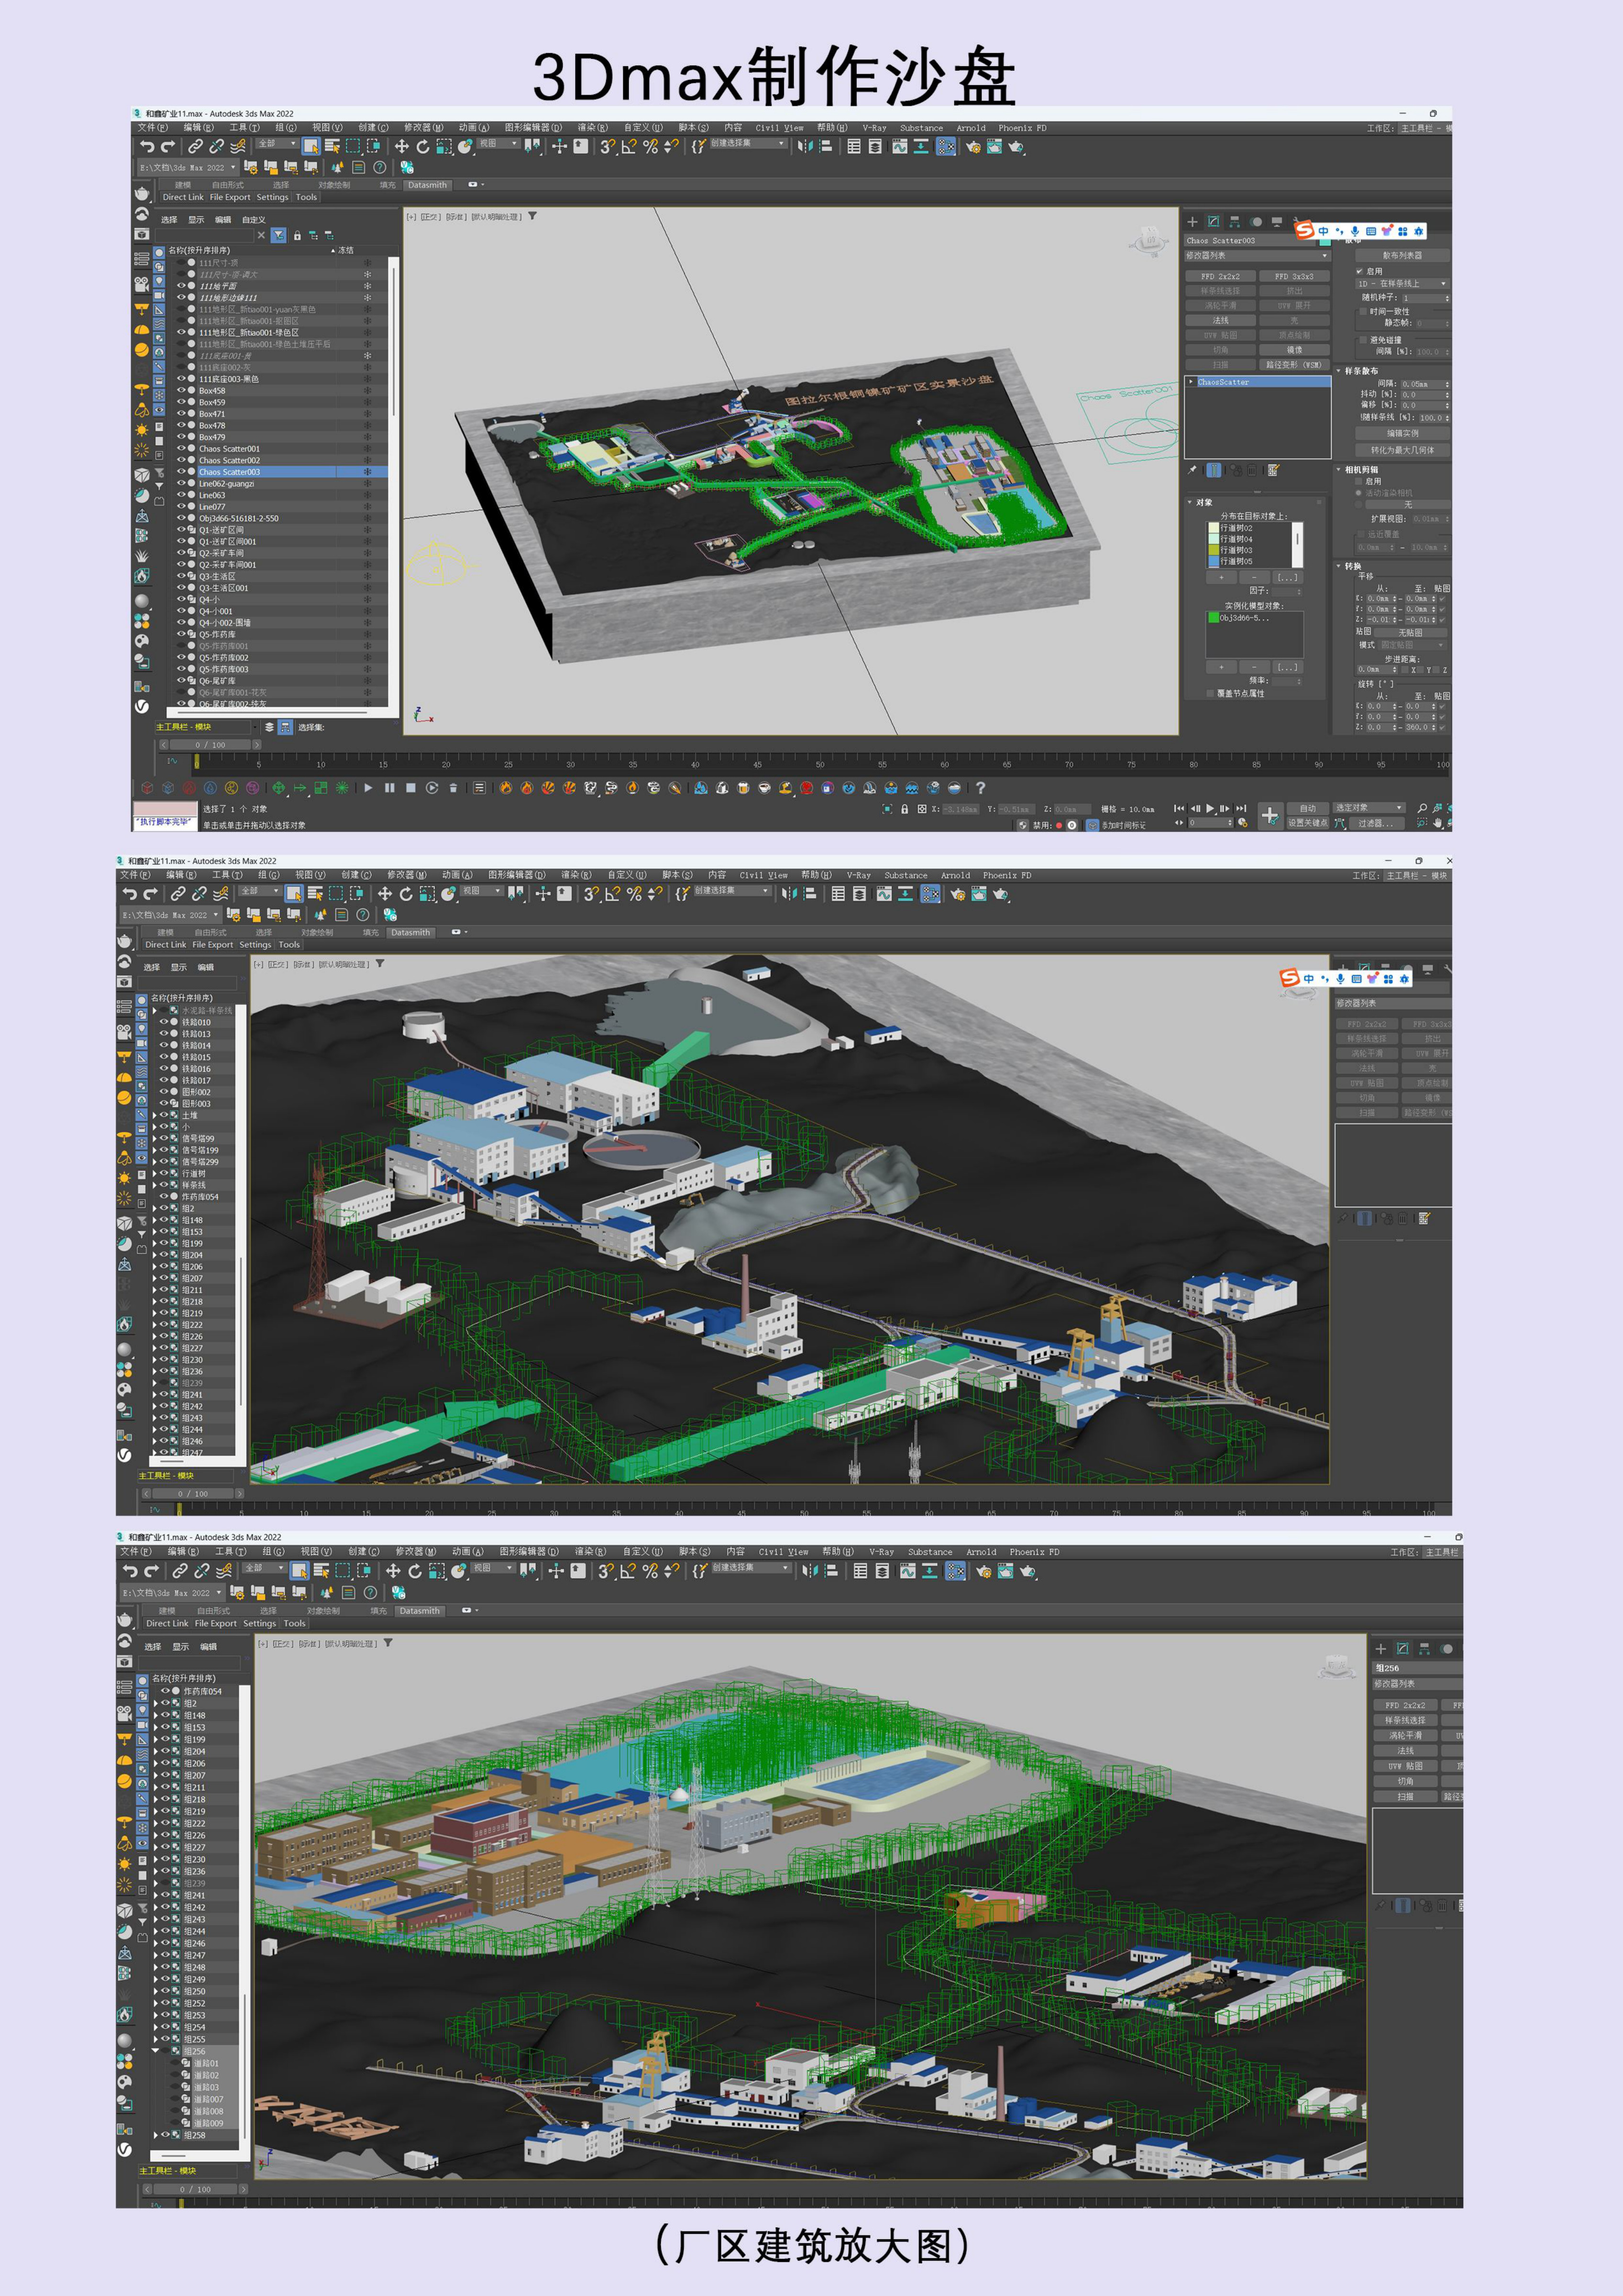
Task: Click the question mark help icon
Action: (980, 788)
